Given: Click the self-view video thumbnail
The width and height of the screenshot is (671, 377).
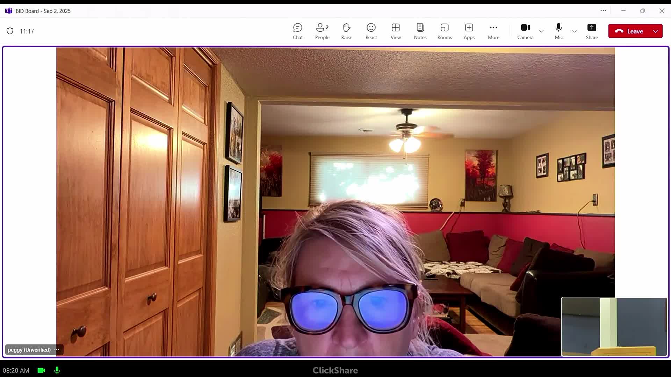Looking at the screenshot, I should coord(614,326).
